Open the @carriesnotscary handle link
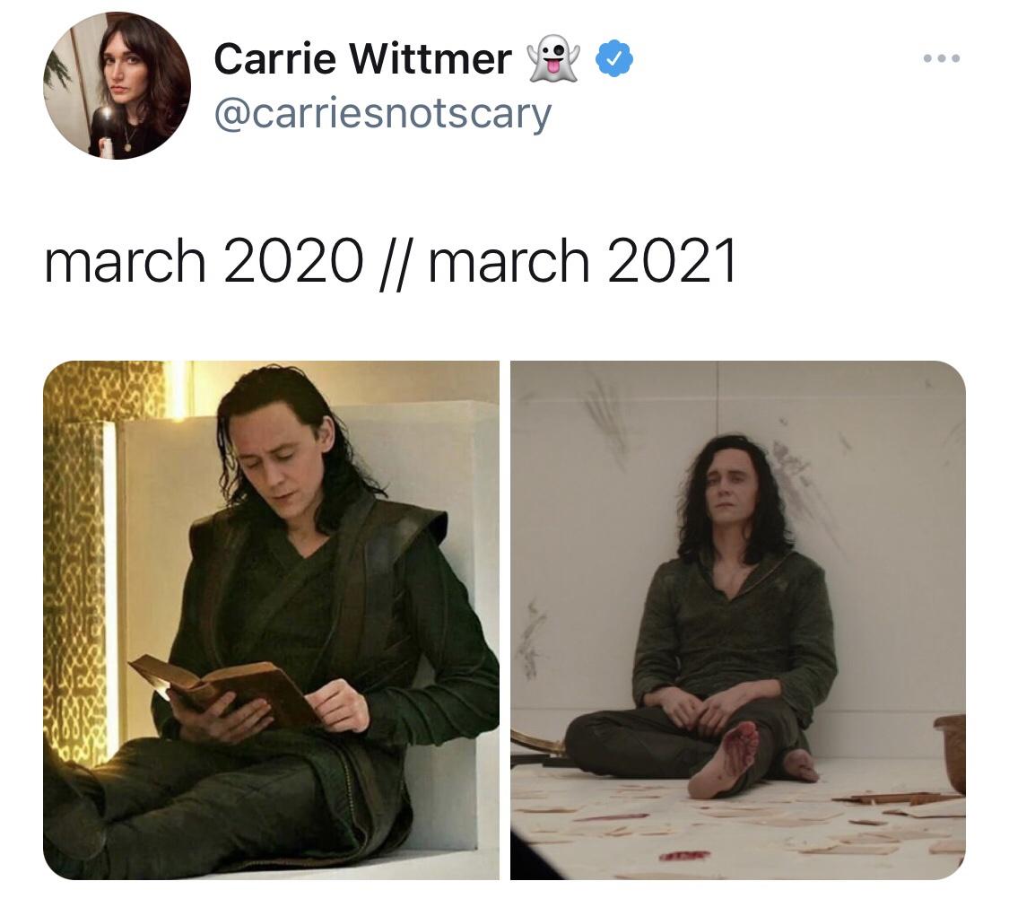This screenshot has width=1009, height=916. (382, 115)
